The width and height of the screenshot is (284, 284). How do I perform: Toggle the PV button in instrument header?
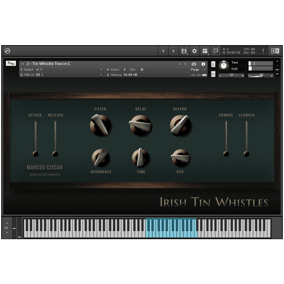[277, 74]
